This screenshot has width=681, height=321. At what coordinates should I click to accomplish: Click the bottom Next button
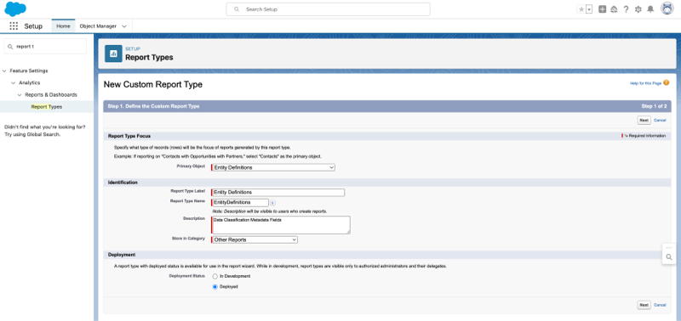point(644,305)
